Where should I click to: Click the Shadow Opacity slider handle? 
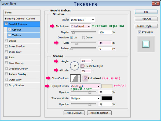tap(90, 104)
